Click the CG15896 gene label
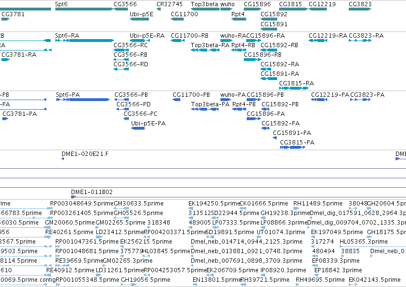The height and width of the screenshot is (287, 406). (x=257, y=4)
